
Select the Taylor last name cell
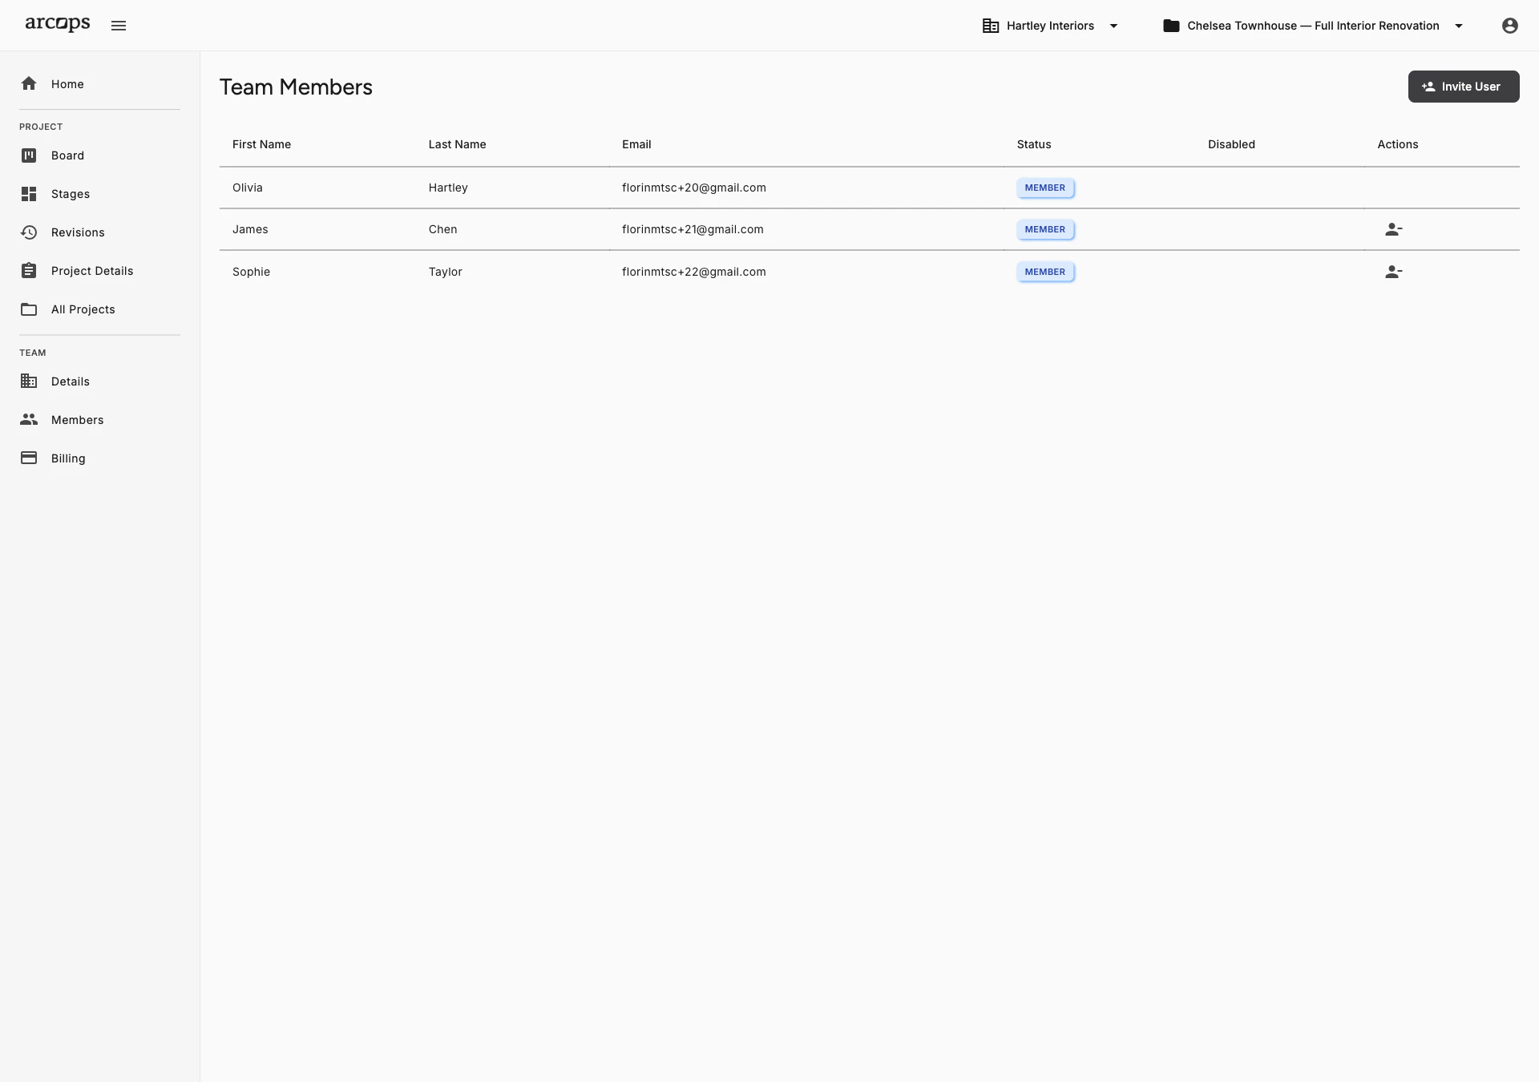[x=445, y=272]
